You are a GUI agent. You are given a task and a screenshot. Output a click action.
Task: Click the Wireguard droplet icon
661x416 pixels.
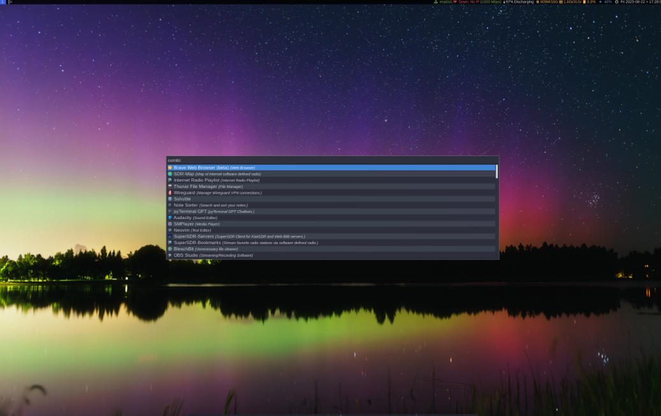(170, 192)
